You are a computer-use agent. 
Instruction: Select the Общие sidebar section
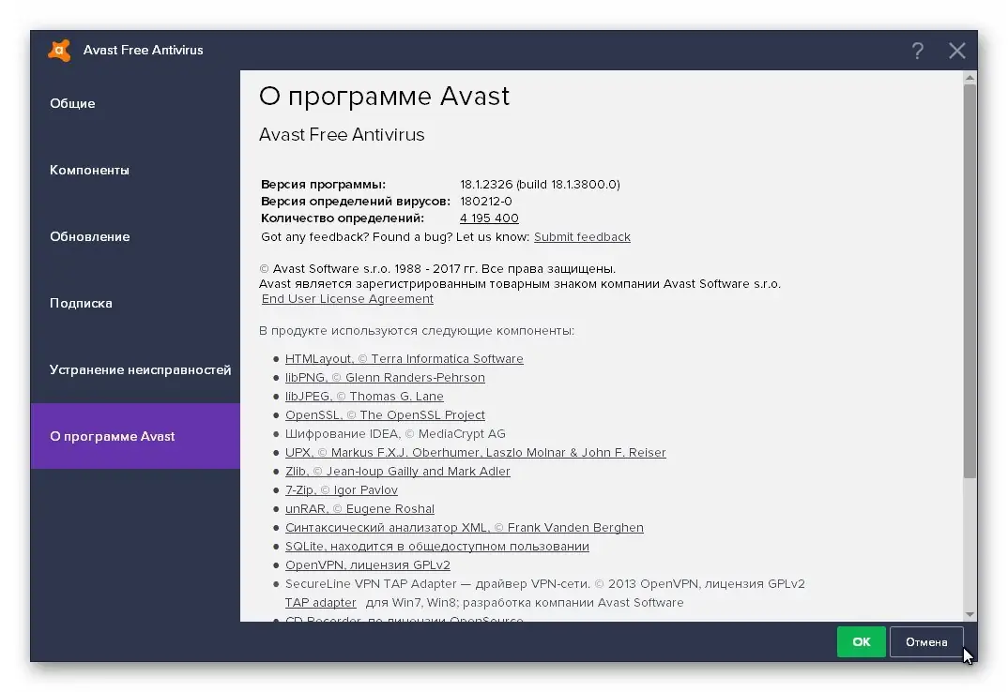tap(71, 103)
